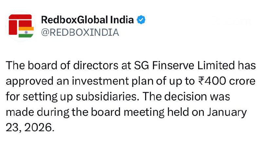
Task: Click the Ashoka Chakra on the flag
Action: (26, 32)
